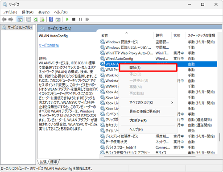223x172 pixels.
Task: Maximize the サービス window
Action: click(202, 4)
